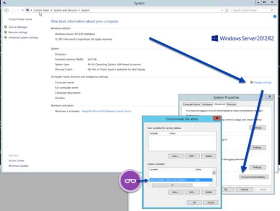The image size is (280, 211).
Task: Click the Change settings link
Action: [x=263, y=82]
